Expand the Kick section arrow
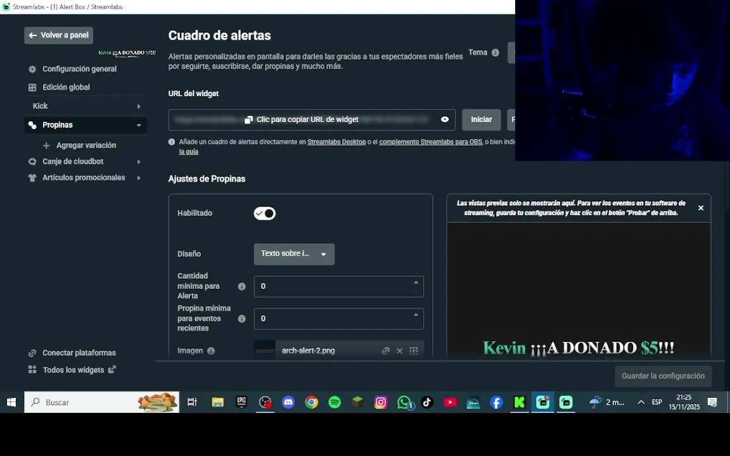The image size is (730, 456). coord(139,106)
